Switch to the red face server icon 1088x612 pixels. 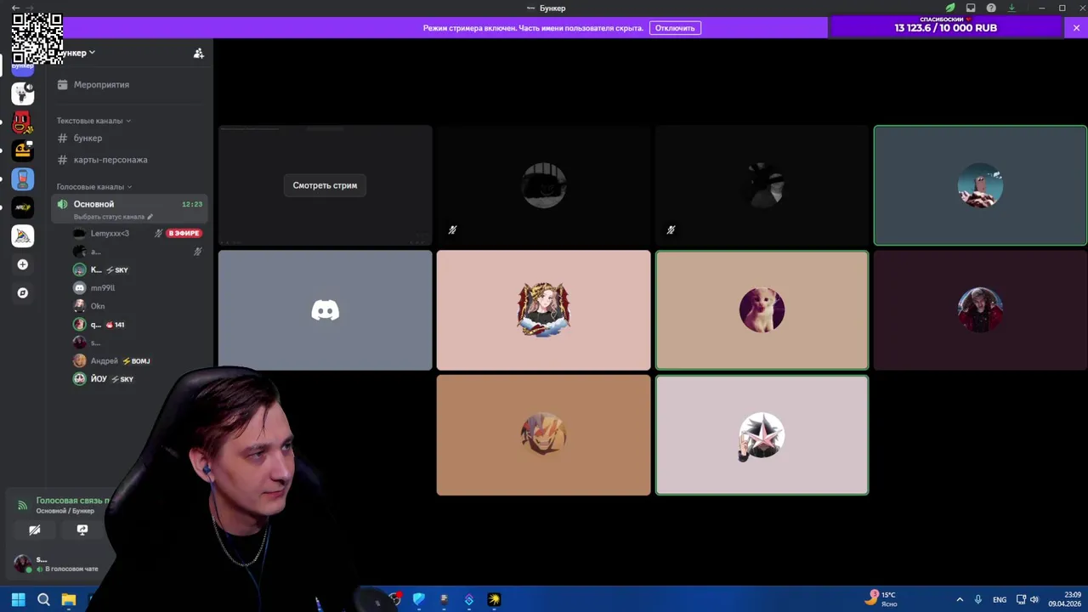23,122
